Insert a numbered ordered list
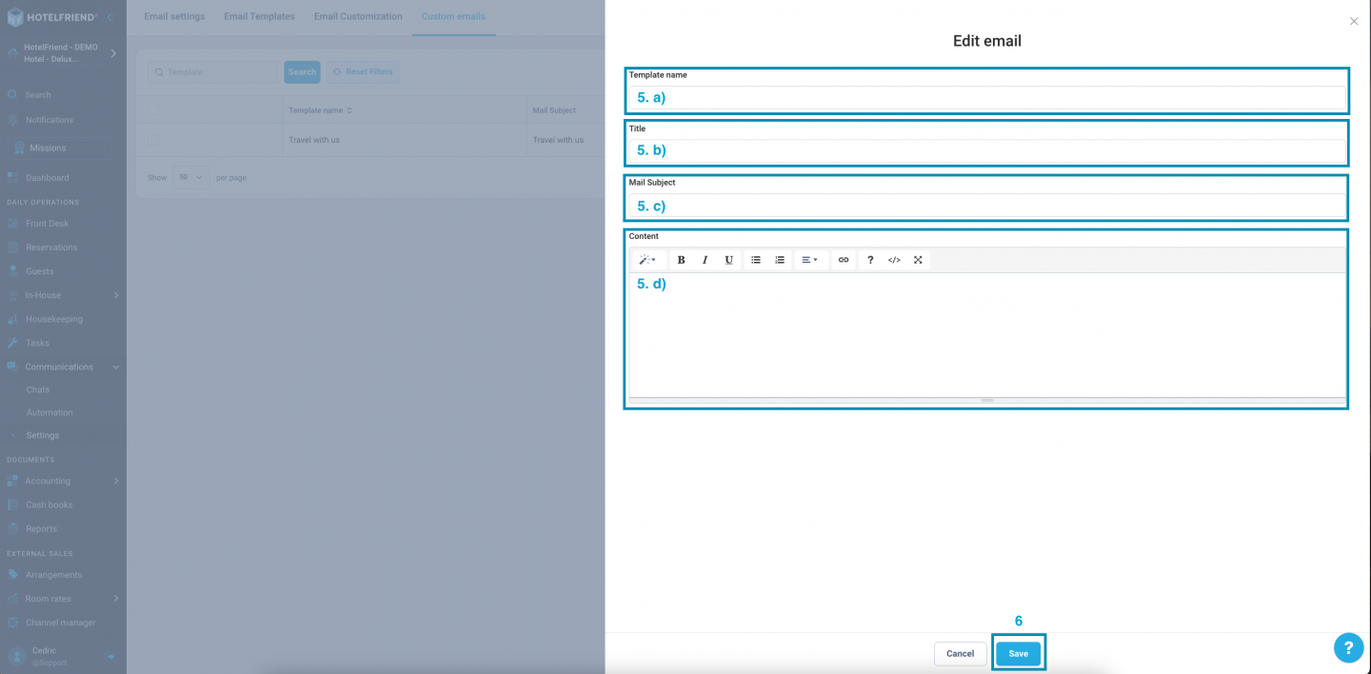Screen dimensions: 1371x674 coord(780,260)
